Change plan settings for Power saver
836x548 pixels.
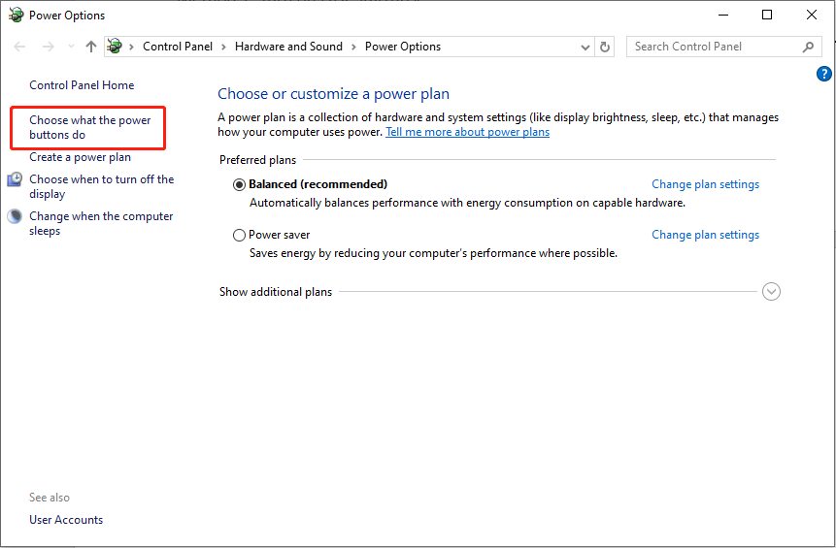click(x=705, y=235)
